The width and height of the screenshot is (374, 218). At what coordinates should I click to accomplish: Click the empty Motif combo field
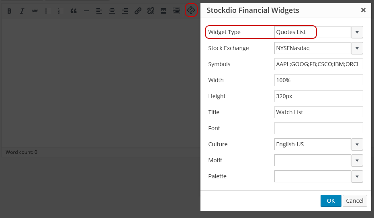313,160
